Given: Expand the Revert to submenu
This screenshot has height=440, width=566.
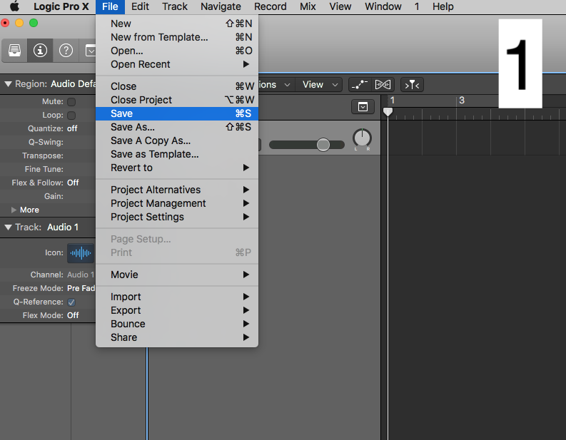Looking at the screenshot, I should click(177, 168).
